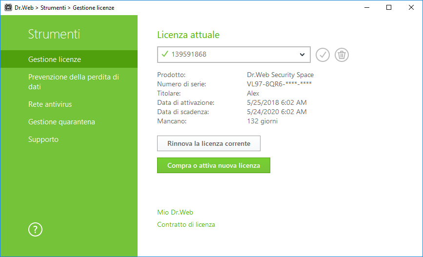Click the Titolare label

tap(169, 93)
